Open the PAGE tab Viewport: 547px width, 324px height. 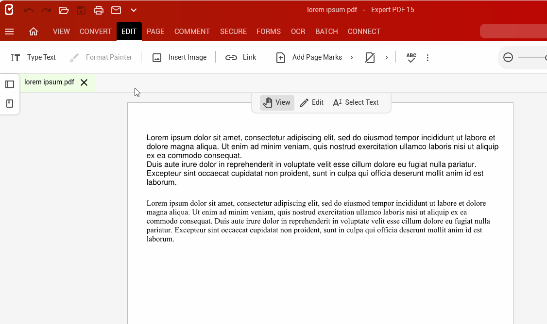pos(155,32)
